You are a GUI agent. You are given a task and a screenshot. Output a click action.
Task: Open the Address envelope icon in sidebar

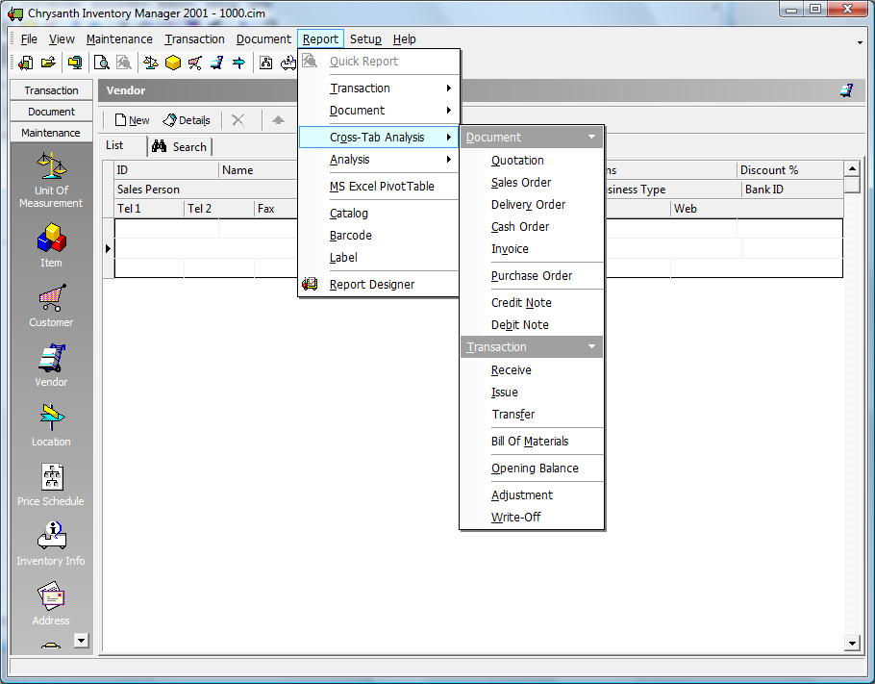(51, 596)
